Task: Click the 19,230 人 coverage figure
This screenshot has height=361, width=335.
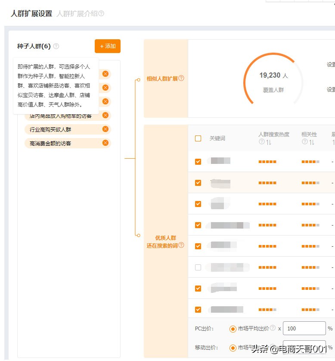Action: click(273, 75)
